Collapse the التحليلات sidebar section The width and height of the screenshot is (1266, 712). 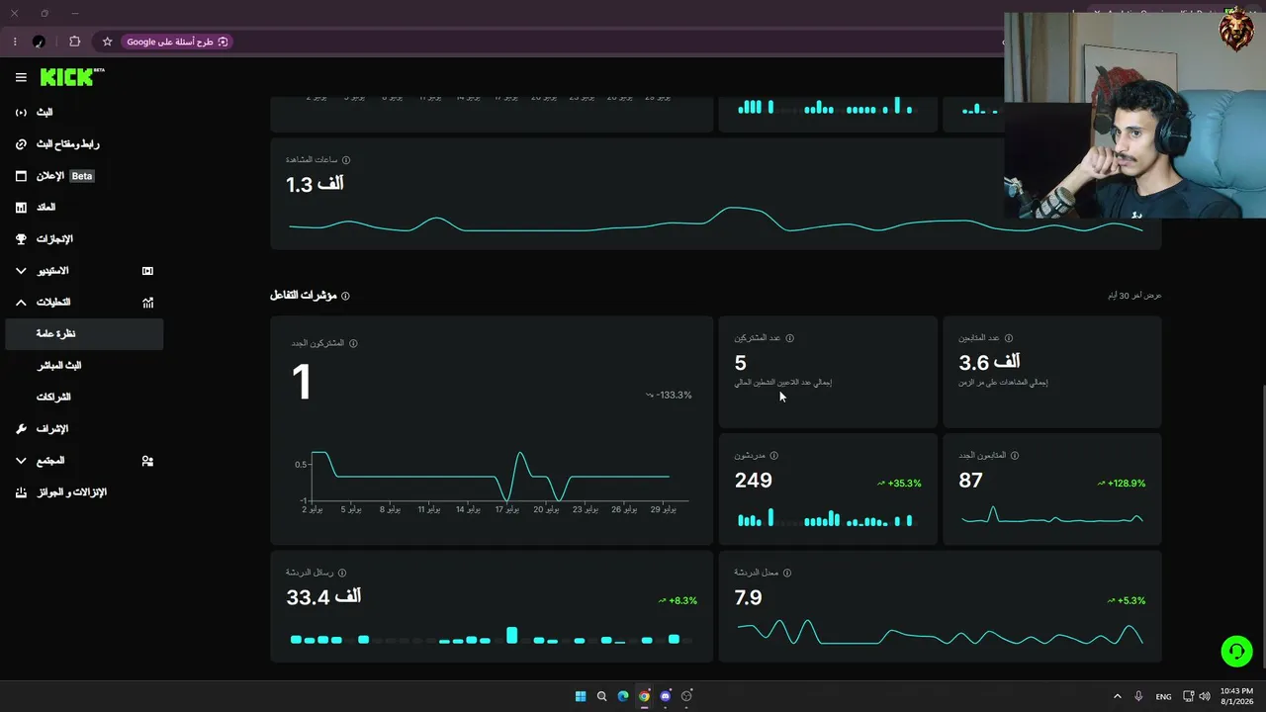(x=21, y=303)
